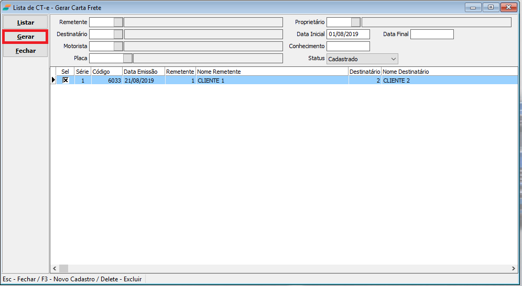522x286 pixels.
Task: Click the Remetente lookup button
Action: [x=118, y=22]
